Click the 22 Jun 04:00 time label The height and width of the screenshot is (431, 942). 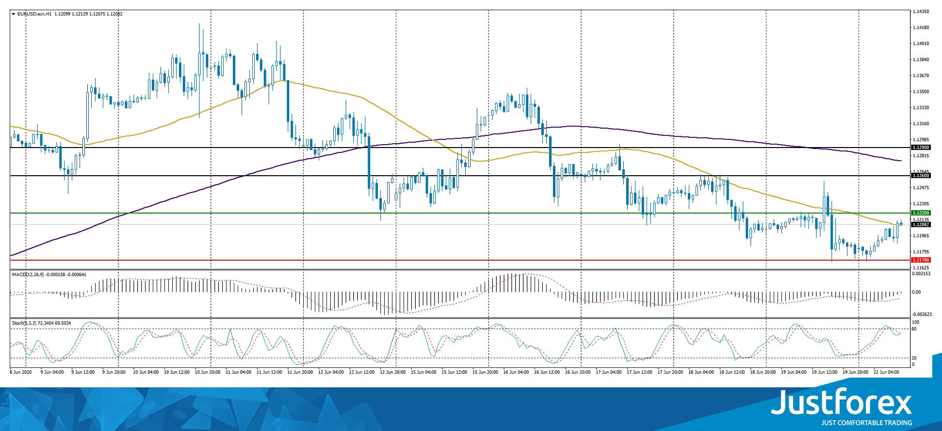886,372
